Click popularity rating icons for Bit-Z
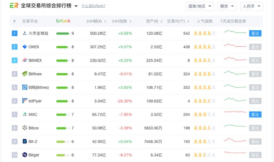 pos(205,141)
